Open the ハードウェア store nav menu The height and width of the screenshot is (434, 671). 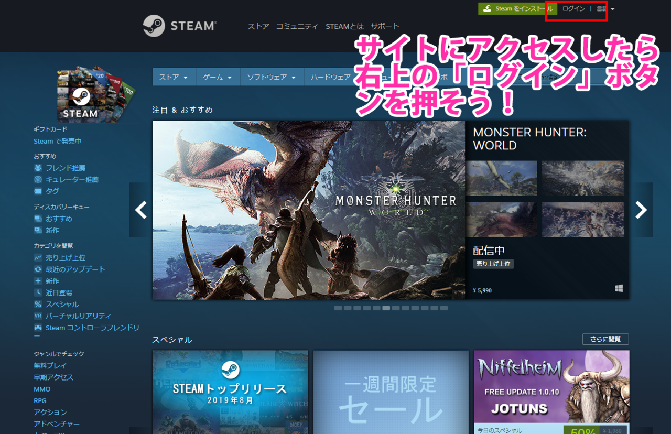point(330,77)
